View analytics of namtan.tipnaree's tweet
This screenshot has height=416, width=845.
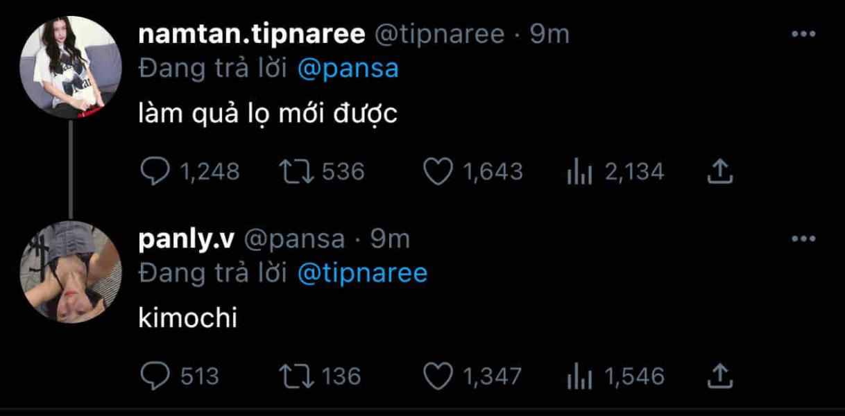[577, 171]
